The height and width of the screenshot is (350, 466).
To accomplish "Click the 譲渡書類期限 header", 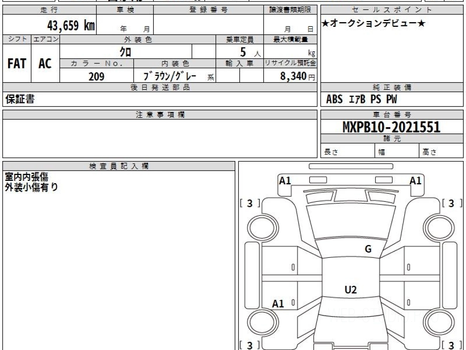I will pyautogui.click(x=290, y=10).
